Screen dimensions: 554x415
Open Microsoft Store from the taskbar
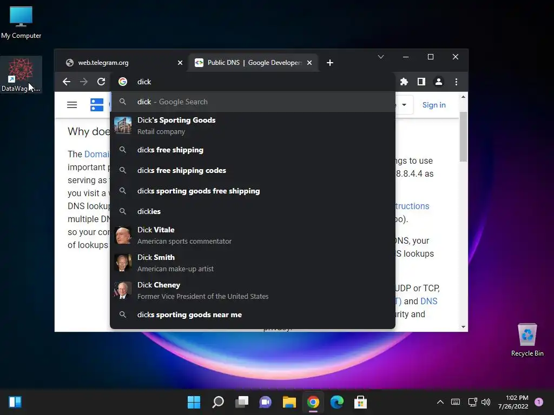click(x=361, y=402)
